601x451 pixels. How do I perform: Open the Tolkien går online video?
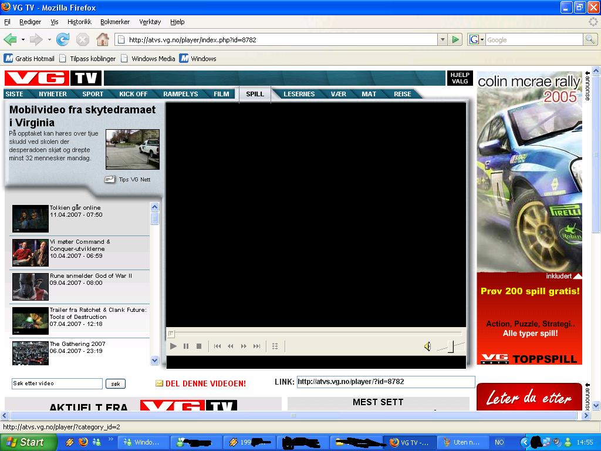pos(75,207)
